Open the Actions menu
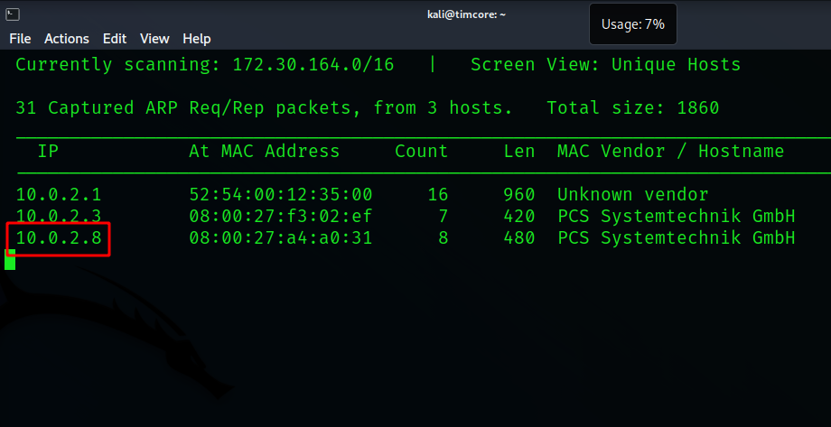 [x=67, y=39]
